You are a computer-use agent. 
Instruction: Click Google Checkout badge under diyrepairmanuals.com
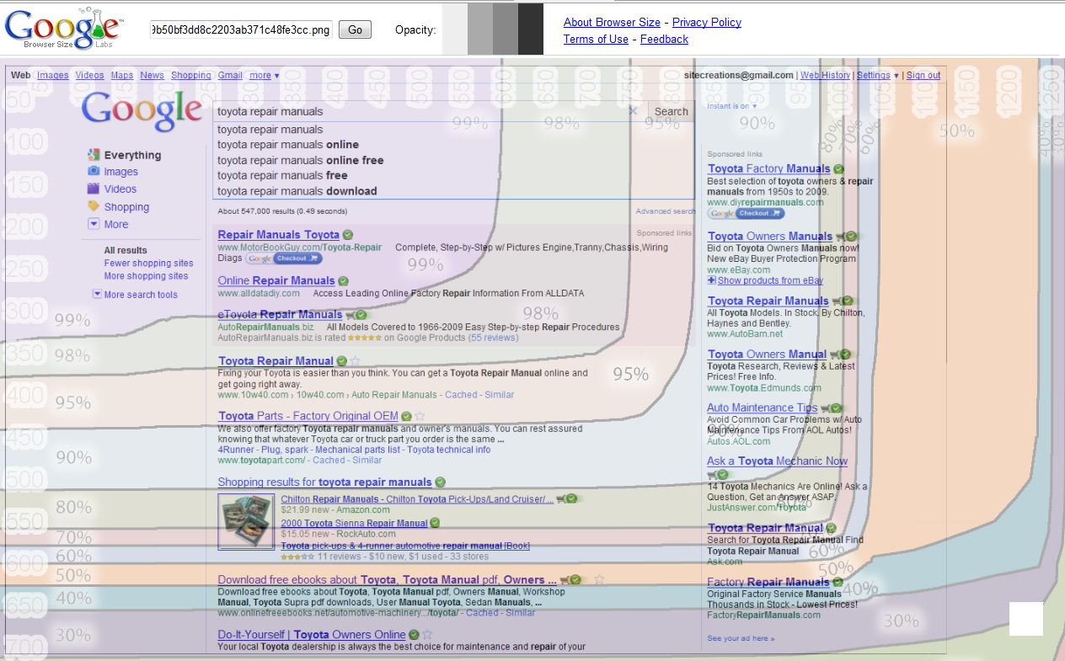pyautogui.click(x=746, y=214)
